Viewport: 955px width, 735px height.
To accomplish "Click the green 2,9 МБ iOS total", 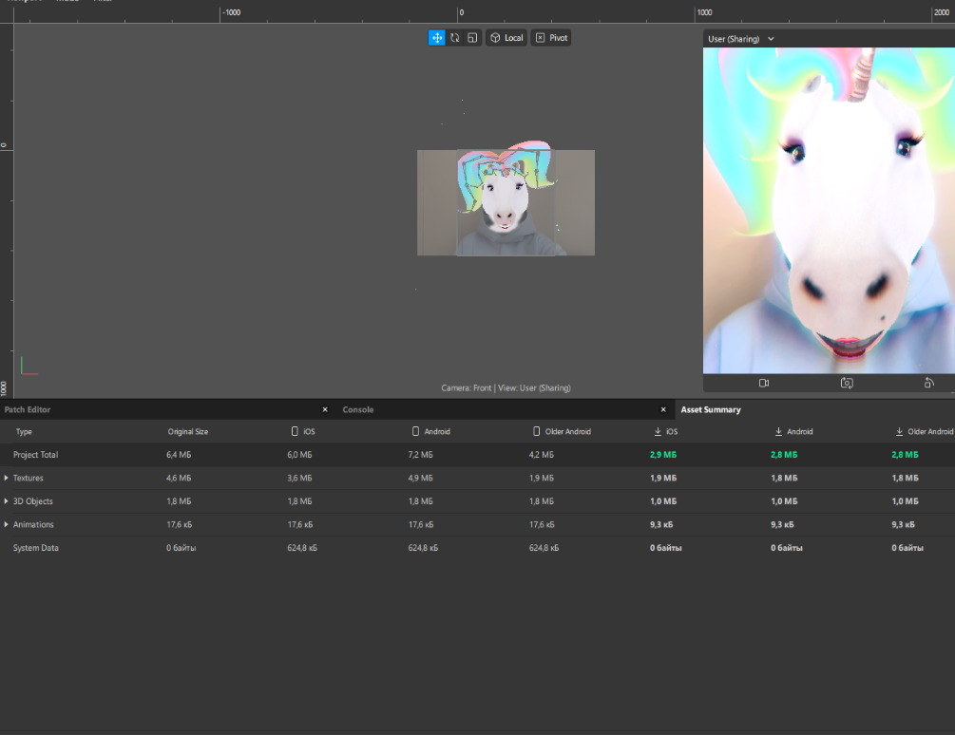I will tap(662, 455).
